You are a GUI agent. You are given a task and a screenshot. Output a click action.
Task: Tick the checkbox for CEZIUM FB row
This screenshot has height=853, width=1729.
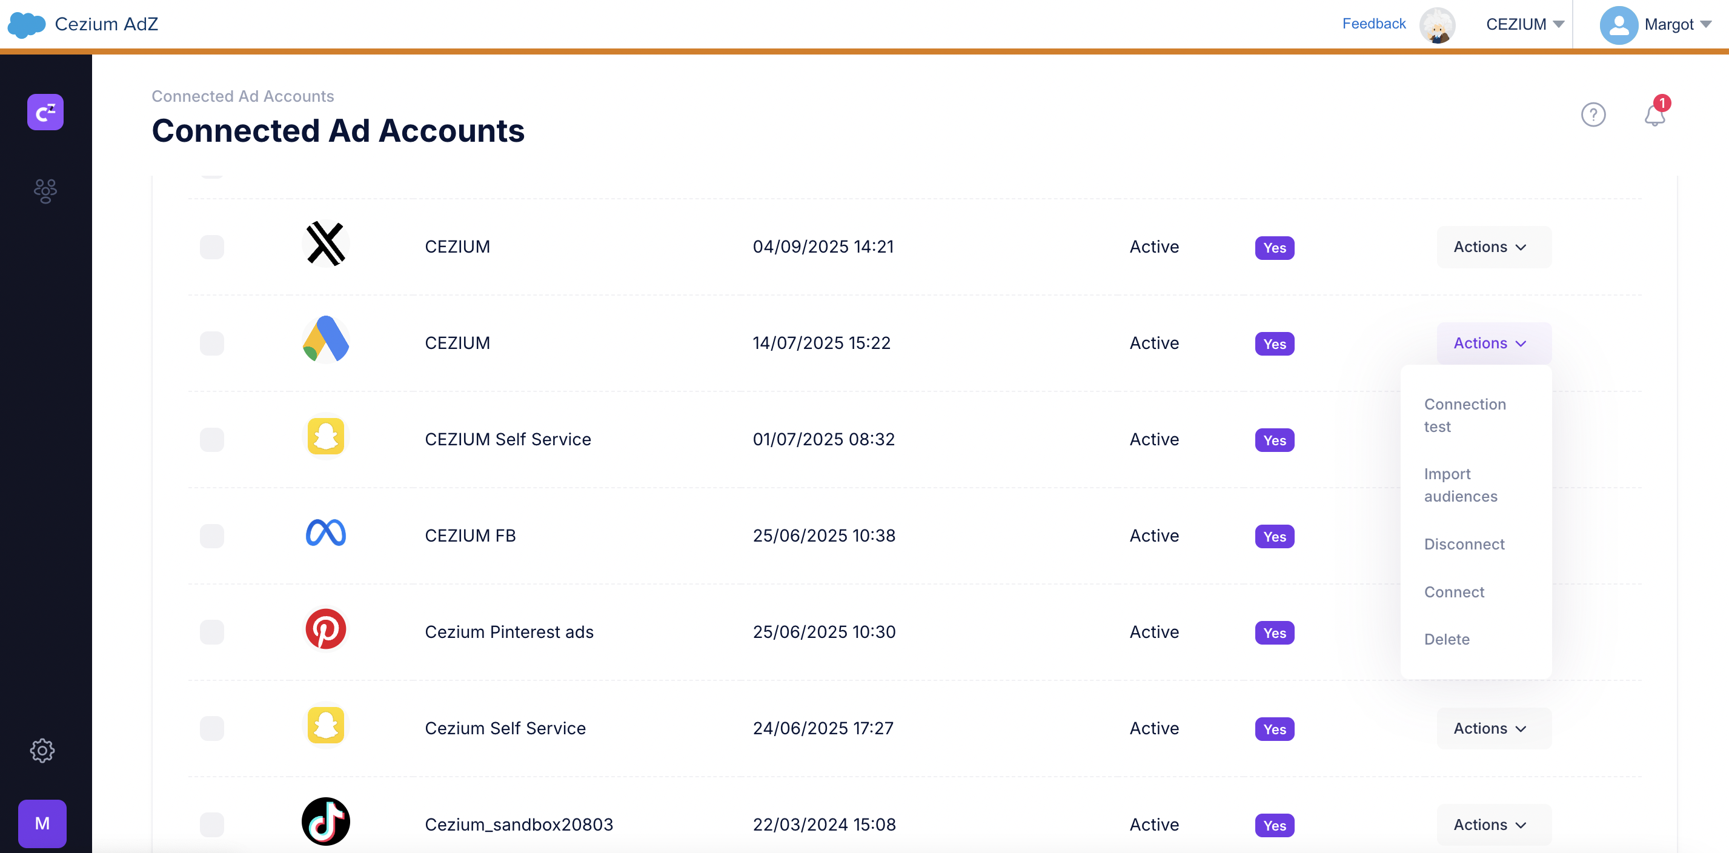pos(211,536)
